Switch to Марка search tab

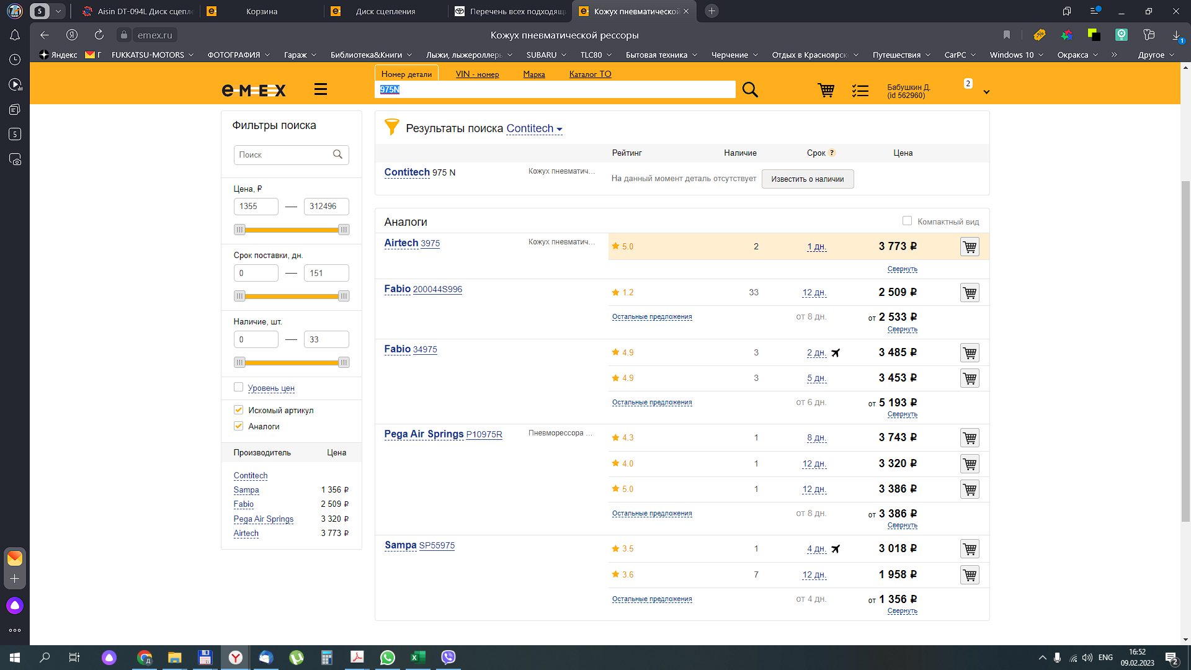pyautogui.click(x=533, y=74)
